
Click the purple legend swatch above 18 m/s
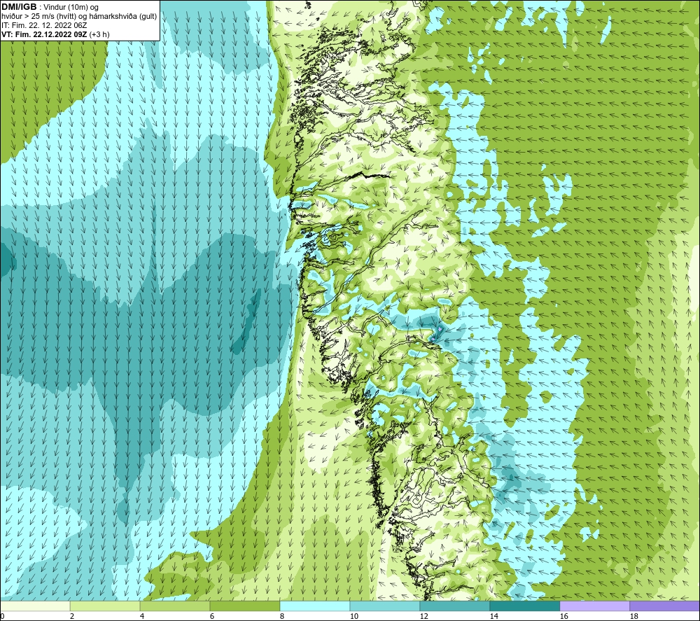665,606
